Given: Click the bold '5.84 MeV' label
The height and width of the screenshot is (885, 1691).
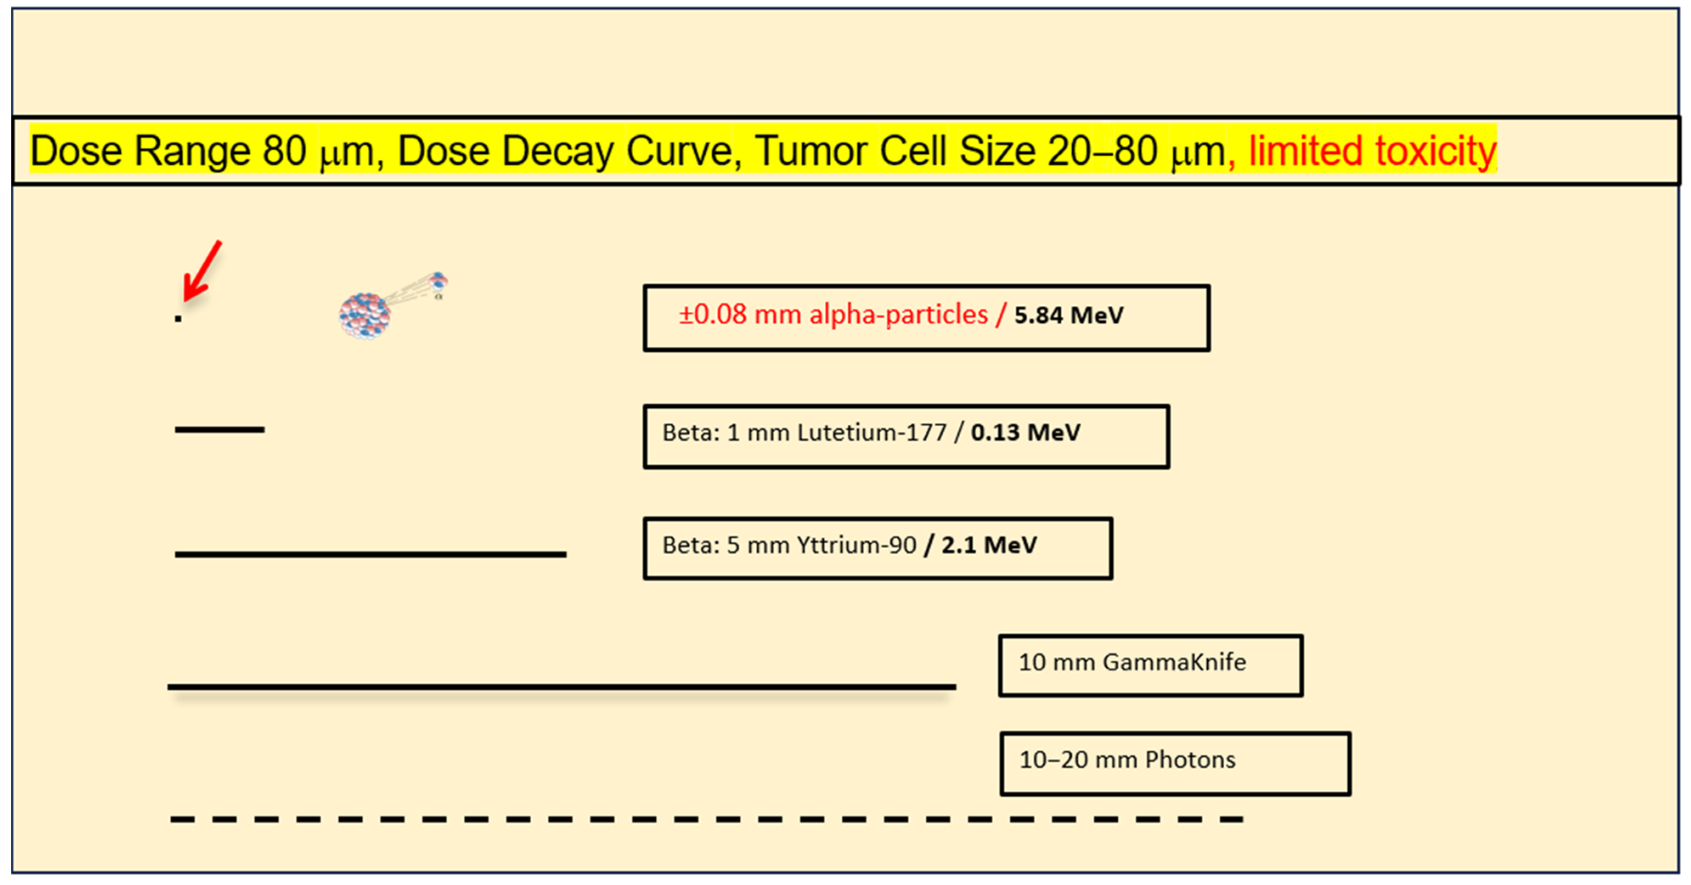Looking at the screenshot, I should coord(1068,315).
